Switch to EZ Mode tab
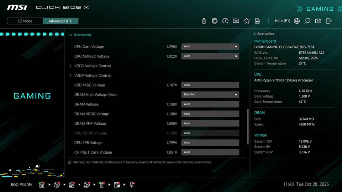The height and width of the screenshot is (192, 342). click(x=25, y=21)
